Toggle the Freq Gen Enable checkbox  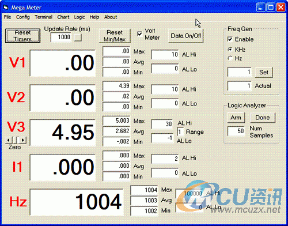[230, 39]
